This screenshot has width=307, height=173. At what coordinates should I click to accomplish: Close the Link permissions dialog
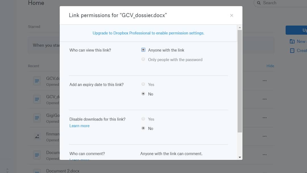tap(231, 15)
